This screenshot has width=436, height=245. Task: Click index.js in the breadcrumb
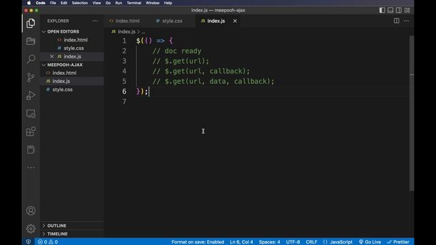click(x=127, y=32)
